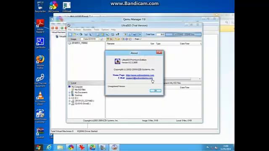Click the support E-Mail link in About dialog
Image resolution: width=269 pixels, height=151 pixels.
[x=139, y=78]
